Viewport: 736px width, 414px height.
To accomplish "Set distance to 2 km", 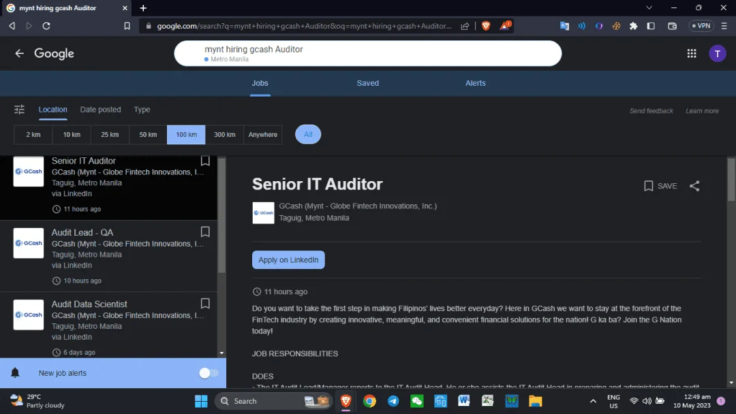I will click(33, 135).
